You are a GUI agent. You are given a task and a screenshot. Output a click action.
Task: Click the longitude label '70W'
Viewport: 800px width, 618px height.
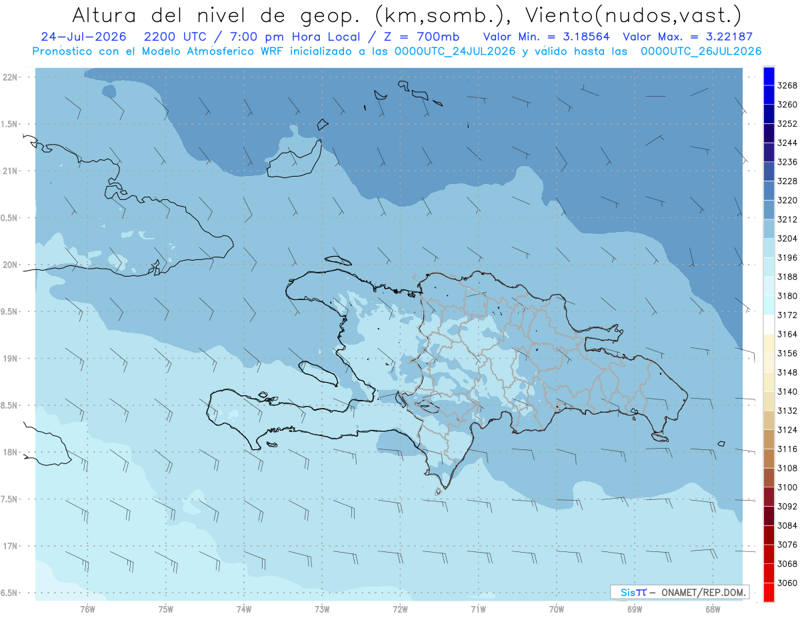click(x=557, y=609)
